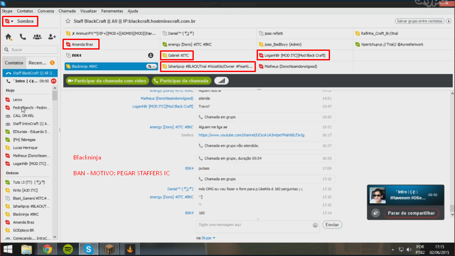The width and height of the screenshot is (455, 256).
Task: Check call quality signal bars
Action: [x=221, y=81]
